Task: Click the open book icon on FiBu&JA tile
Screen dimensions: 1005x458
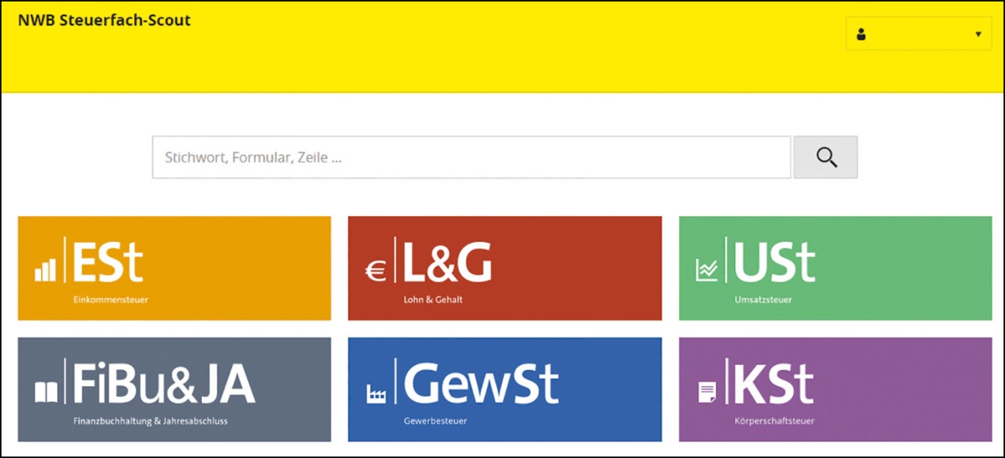Action: [x=45, y=391]
